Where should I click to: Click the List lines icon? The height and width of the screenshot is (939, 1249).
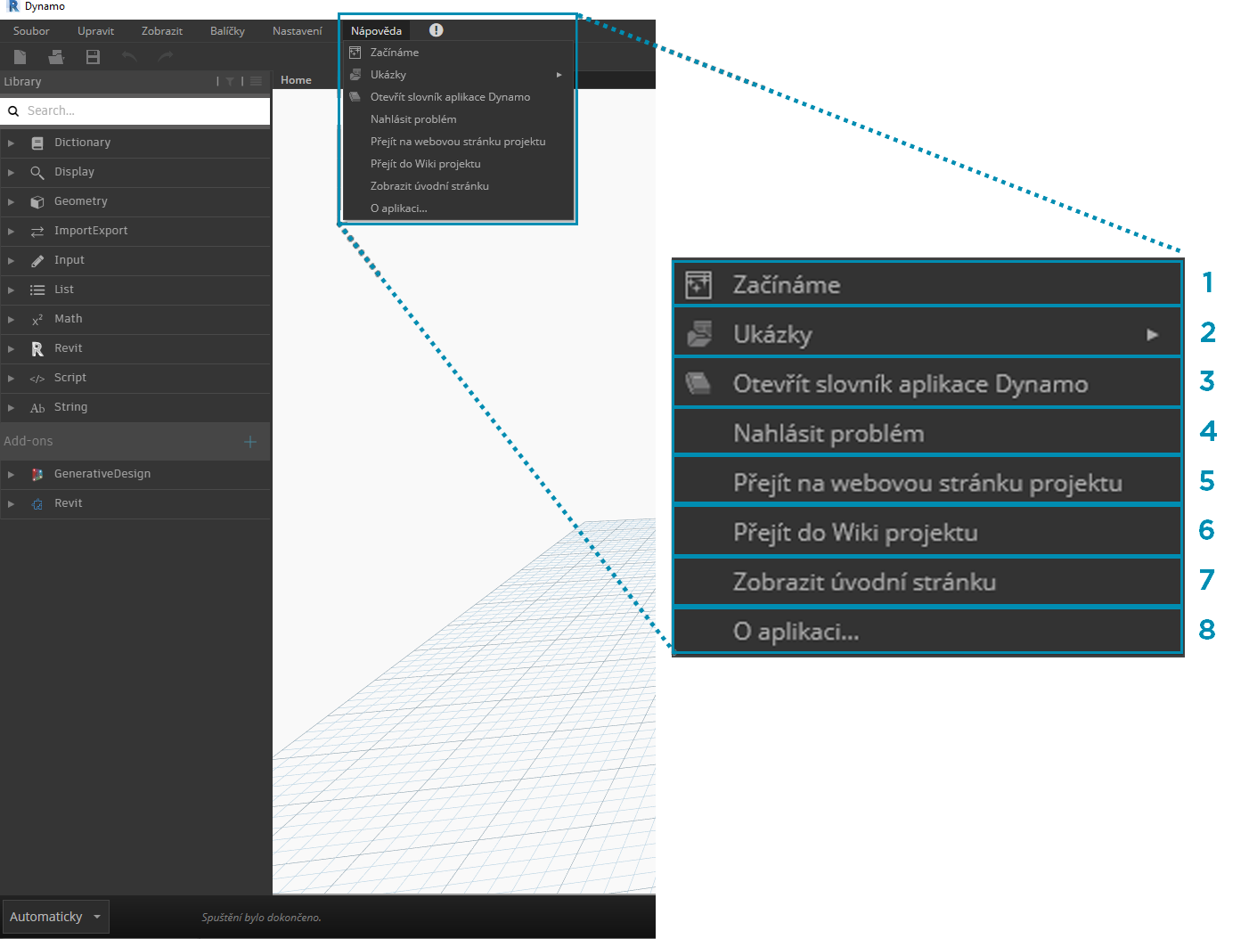[37, 290]
